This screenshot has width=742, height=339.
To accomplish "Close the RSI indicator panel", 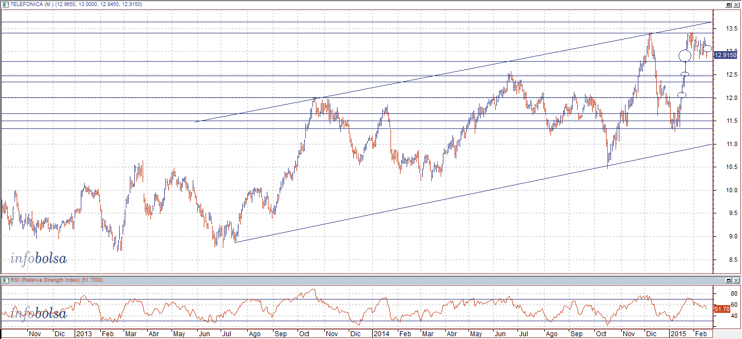I will pyautogui.click(x=736, y=280).
